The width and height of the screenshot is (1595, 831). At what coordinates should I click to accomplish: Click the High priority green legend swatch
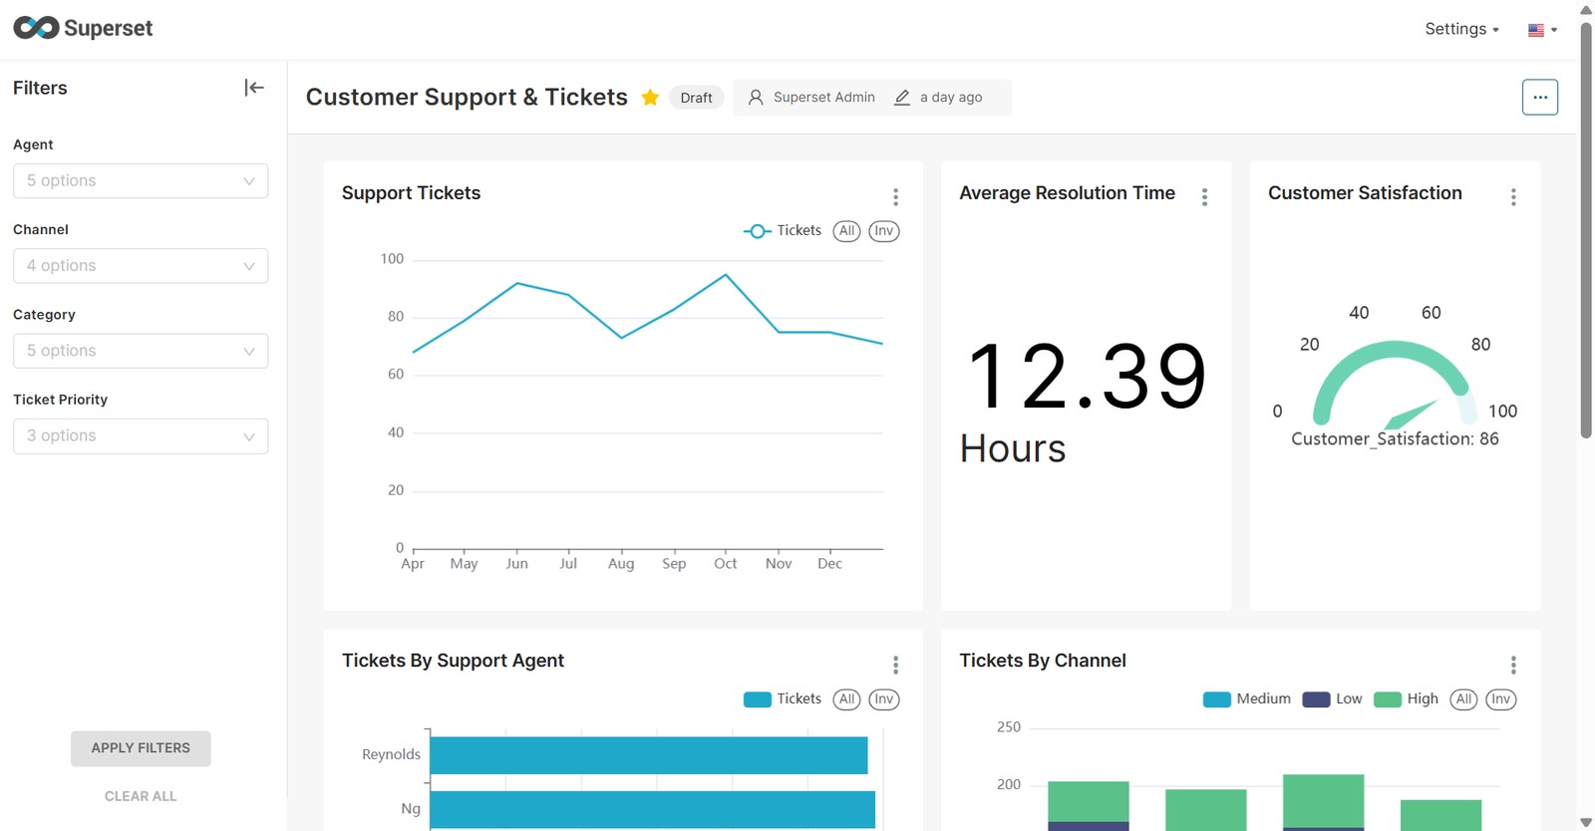[x=1387, y=699]
